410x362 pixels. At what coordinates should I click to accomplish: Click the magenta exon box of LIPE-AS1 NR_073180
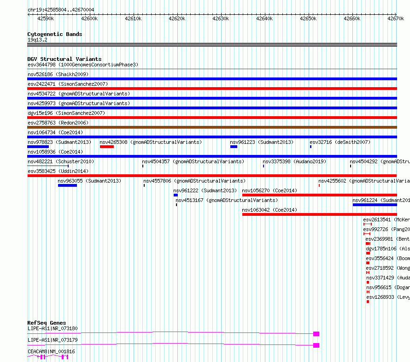coord(316,334)
